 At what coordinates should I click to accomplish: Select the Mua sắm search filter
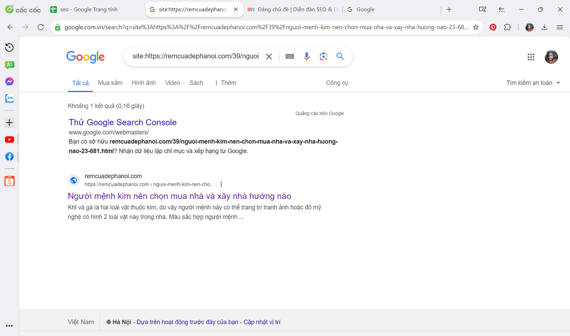tap(110, 83)
